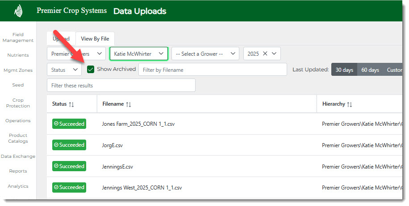Select filename JenningsE.csv
This screenshot has width=409, height=206.
[117, 167]
